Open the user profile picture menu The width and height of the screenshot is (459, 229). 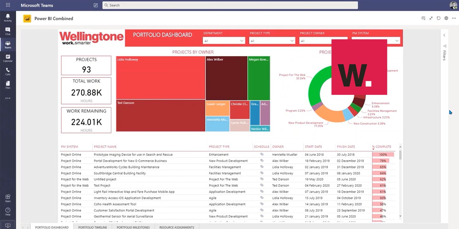[x=453, y=5]
